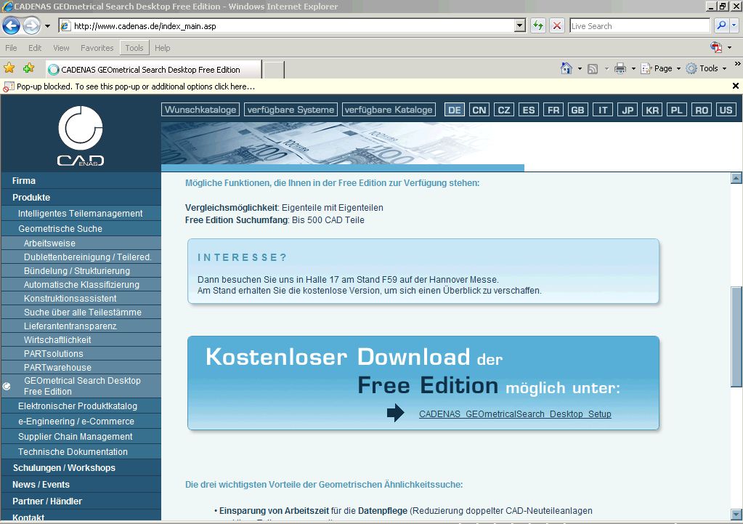Click the page scrollbar down arrow
The image size is (743, 524).
pos(736,515)
